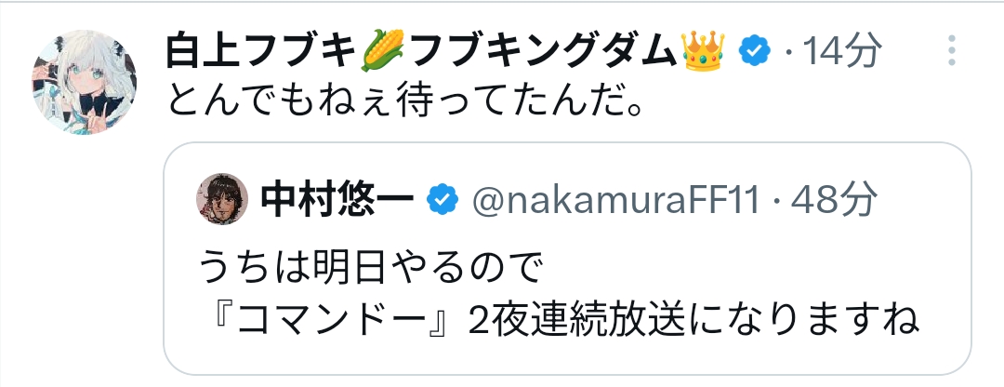Image resolution: width=1004 pixels, height=387 pixels.
Task: Open the 中村悠一 display name link
Action: tap(338, 197)
